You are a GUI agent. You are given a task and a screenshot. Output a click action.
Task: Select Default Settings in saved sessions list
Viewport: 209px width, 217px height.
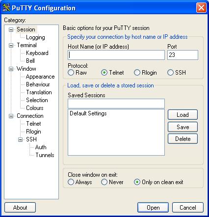[x=88, y=113]
